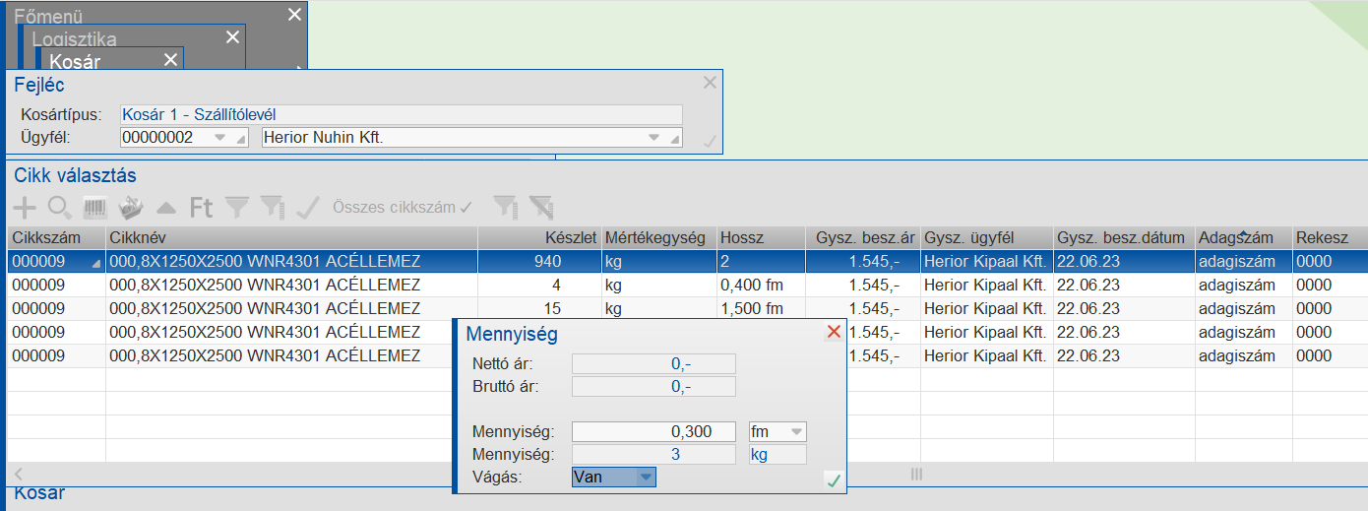This screenshot has height=511, width=1368.
Task: Click the Készlet cell showing 4
Action: pos(539,285)
